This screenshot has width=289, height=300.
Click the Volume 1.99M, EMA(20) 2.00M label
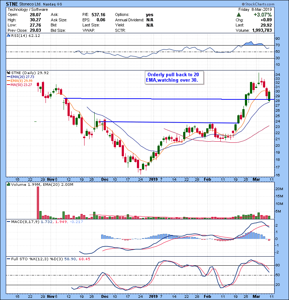pos(42,184)
